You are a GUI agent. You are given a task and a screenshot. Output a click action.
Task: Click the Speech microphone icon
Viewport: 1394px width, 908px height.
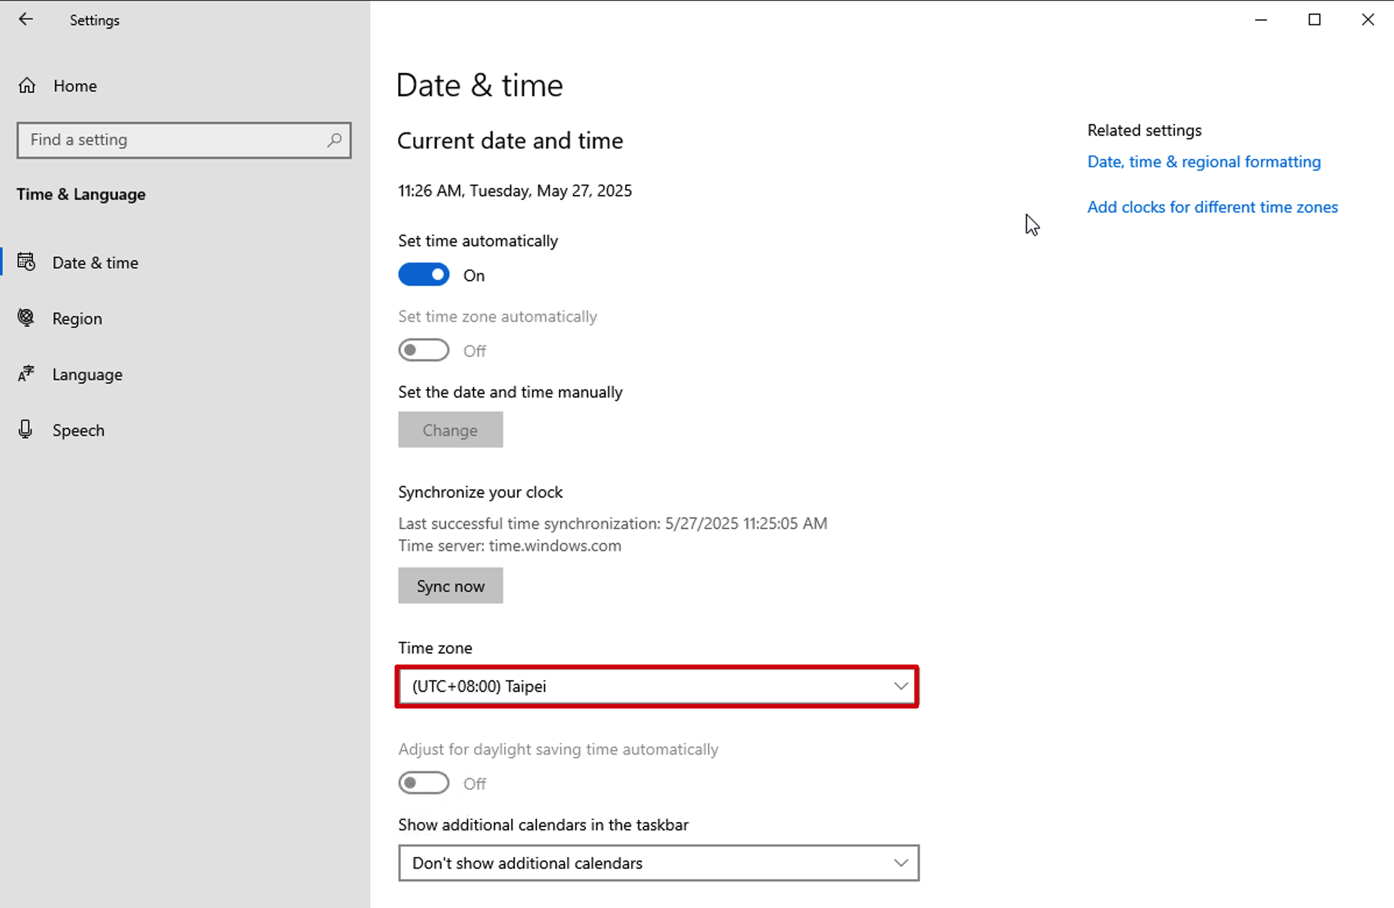[25, 429]
